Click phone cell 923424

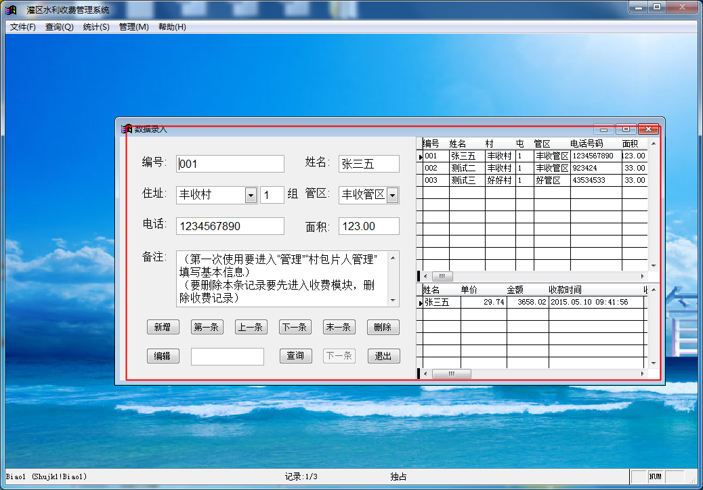coord(596,168)
